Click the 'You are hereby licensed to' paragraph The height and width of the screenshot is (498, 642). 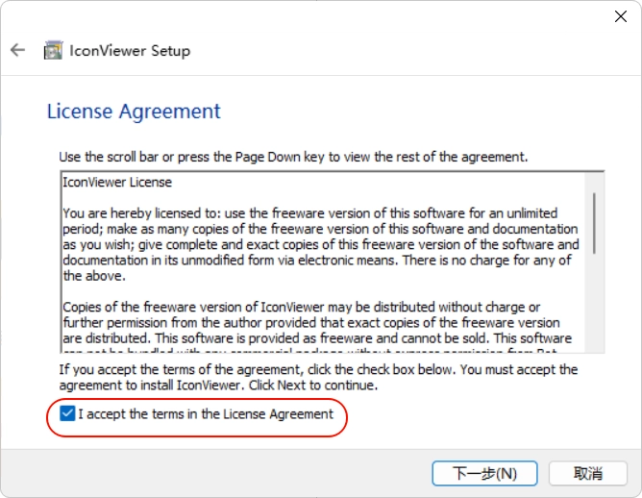321,244
